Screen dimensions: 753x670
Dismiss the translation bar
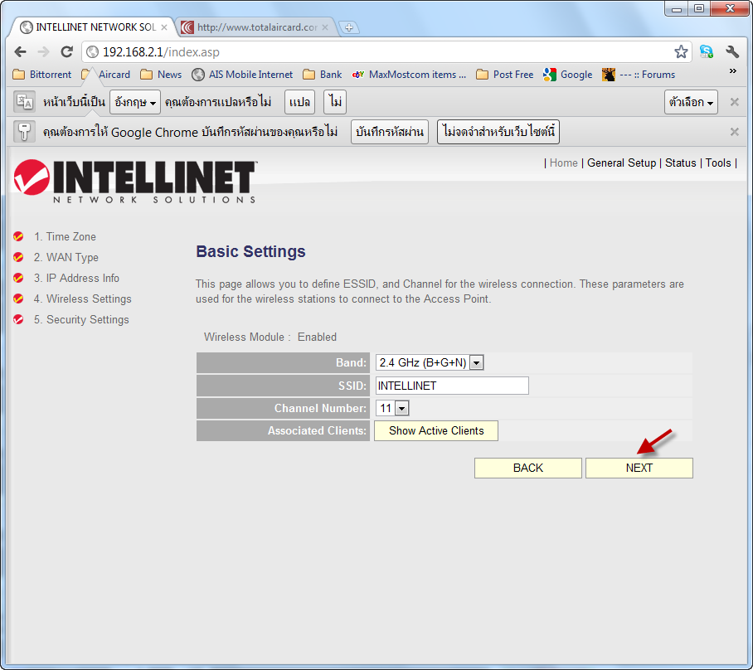coord(734,102)
